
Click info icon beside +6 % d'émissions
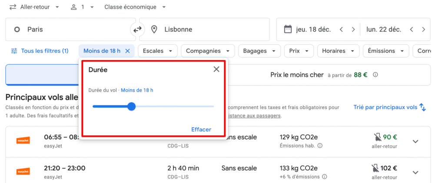click(x=324, y=177)
